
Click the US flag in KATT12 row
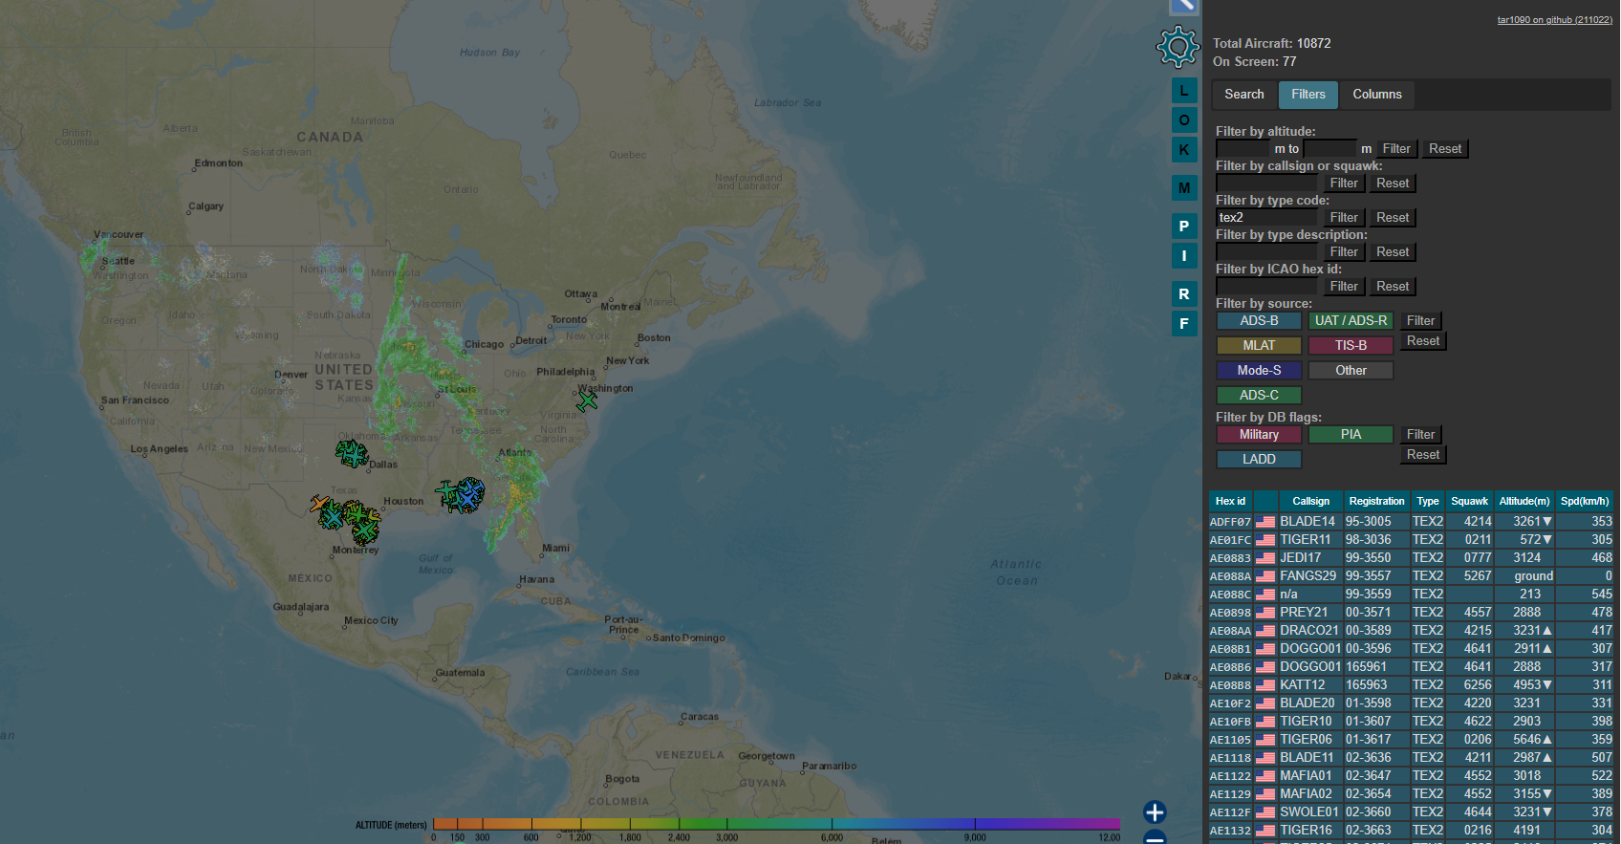(1265, 685)
